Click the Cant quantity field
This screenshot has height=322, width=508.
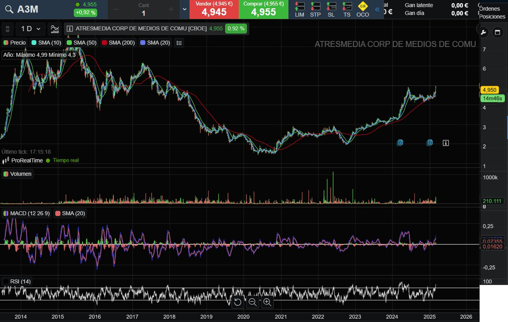point(144,10)
